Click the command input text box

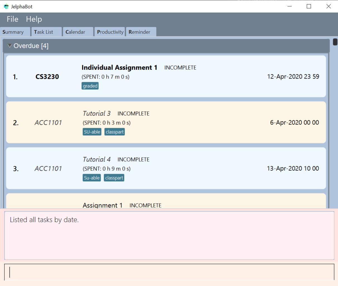(x=169, y=272)
